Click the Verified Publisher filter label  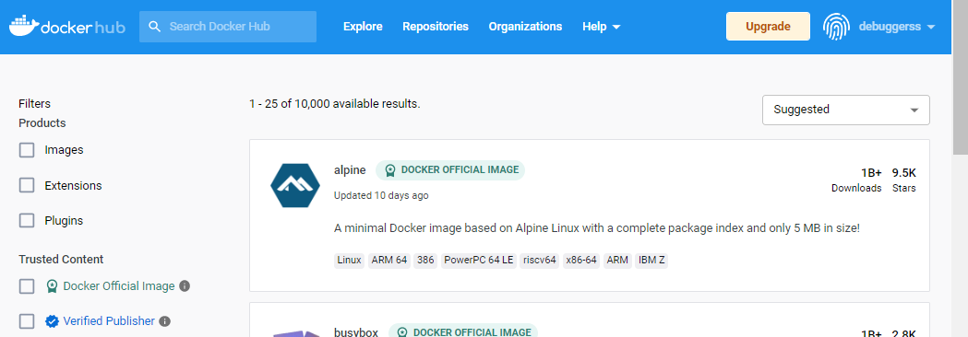click(109, 321)
